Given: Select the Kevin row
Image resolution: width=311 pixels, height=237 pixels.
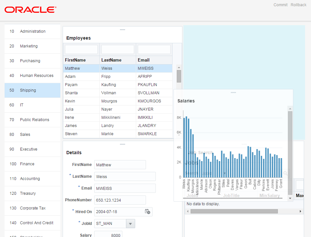Looking at the screenshot, I should [118, 101].
